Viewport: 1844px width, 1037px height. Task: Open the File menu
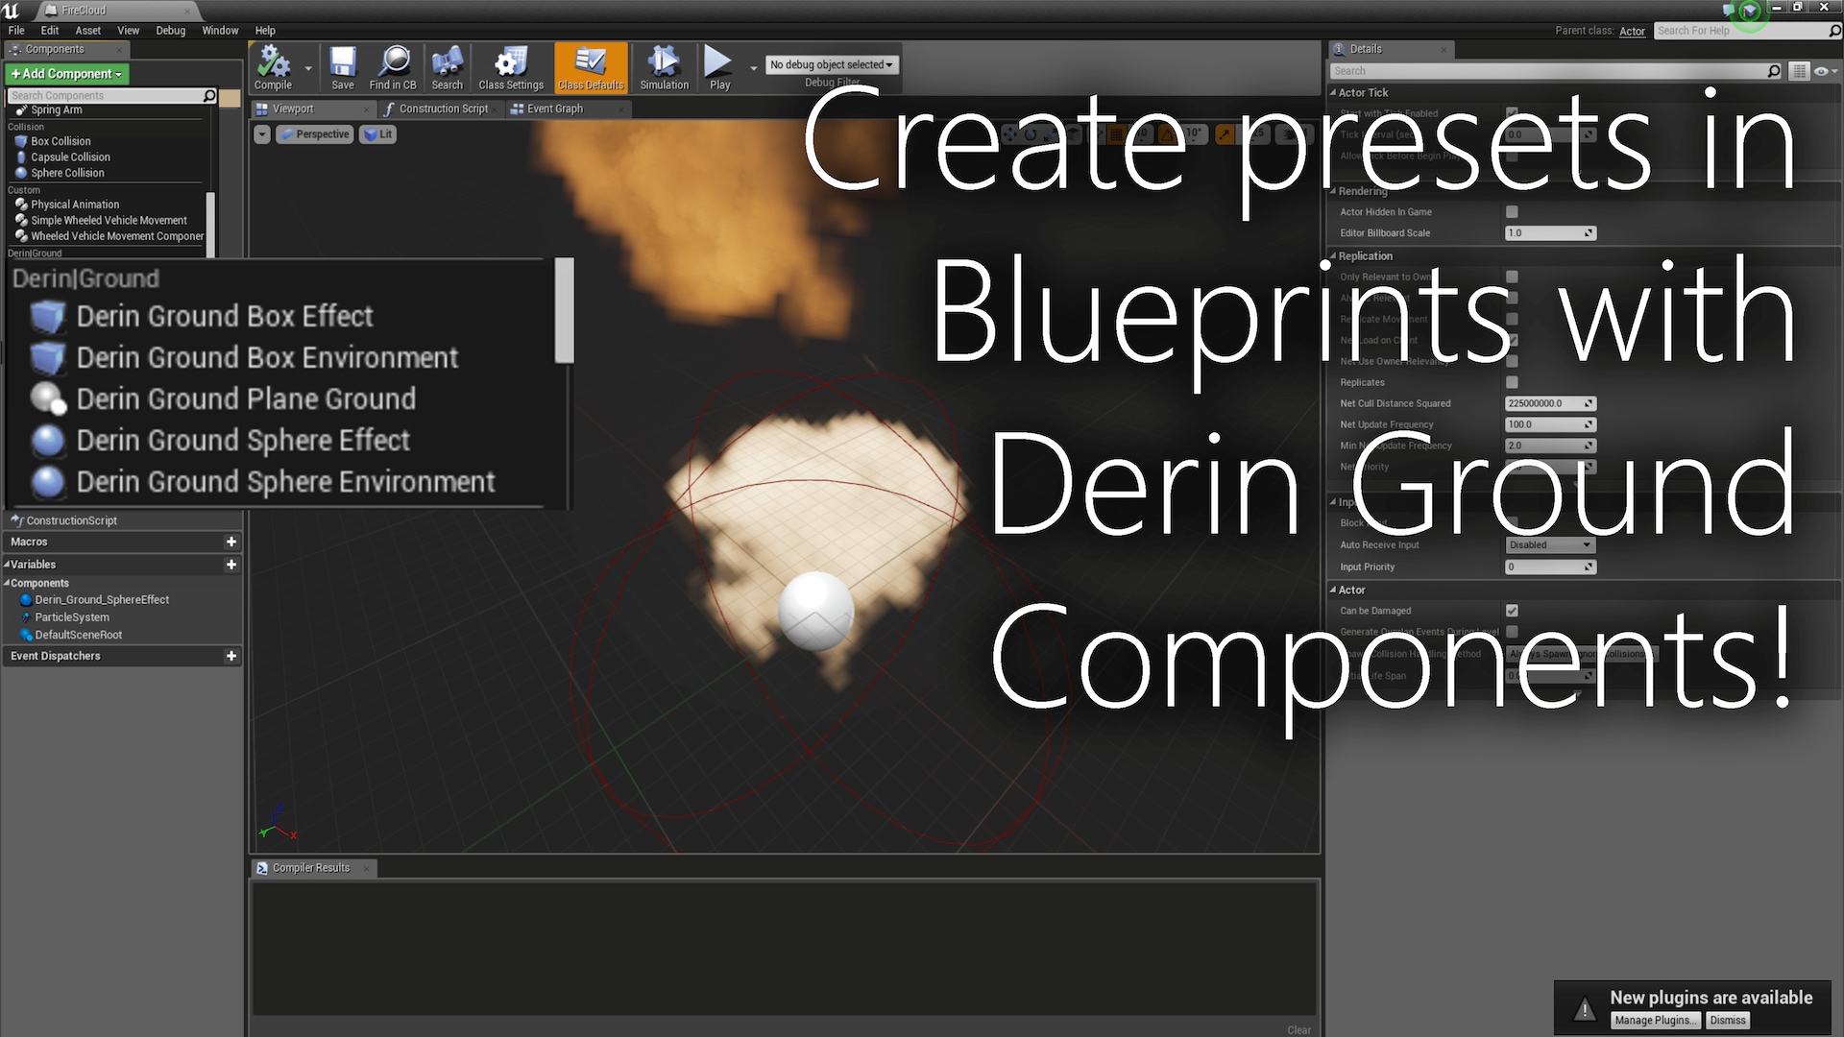[x=16, y=31]
